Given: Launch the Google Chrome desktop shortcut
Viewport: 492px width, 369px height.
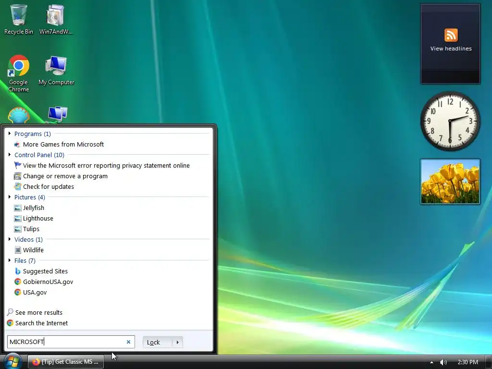Looking at the screenshot, I should tap(19, 74).
